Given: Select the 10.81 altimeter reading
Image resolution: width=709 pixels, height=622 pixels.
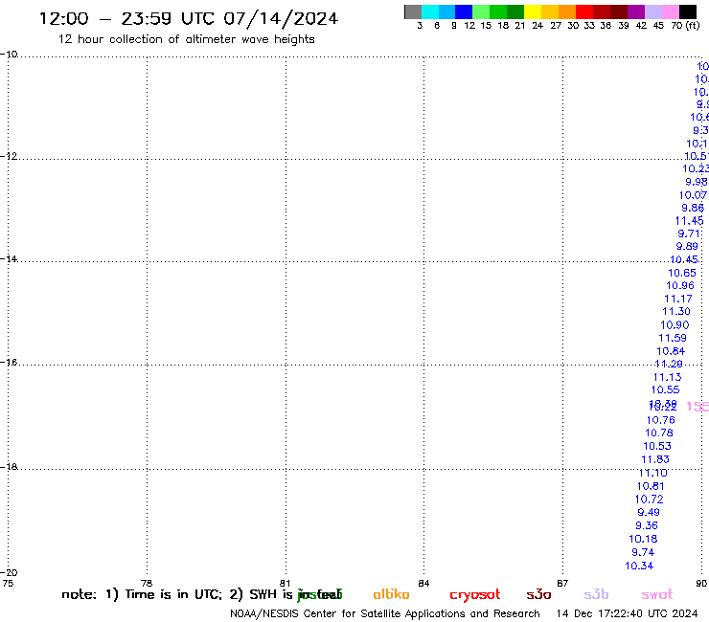Looking at the screenshot, I should pyautogui.click(x=651, y=486).
